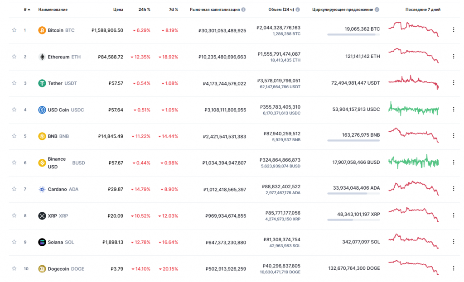Viewport: 464px width, 282px height.
Task: Add Dogecoin to favorites with star
Action: coord(14,269)
